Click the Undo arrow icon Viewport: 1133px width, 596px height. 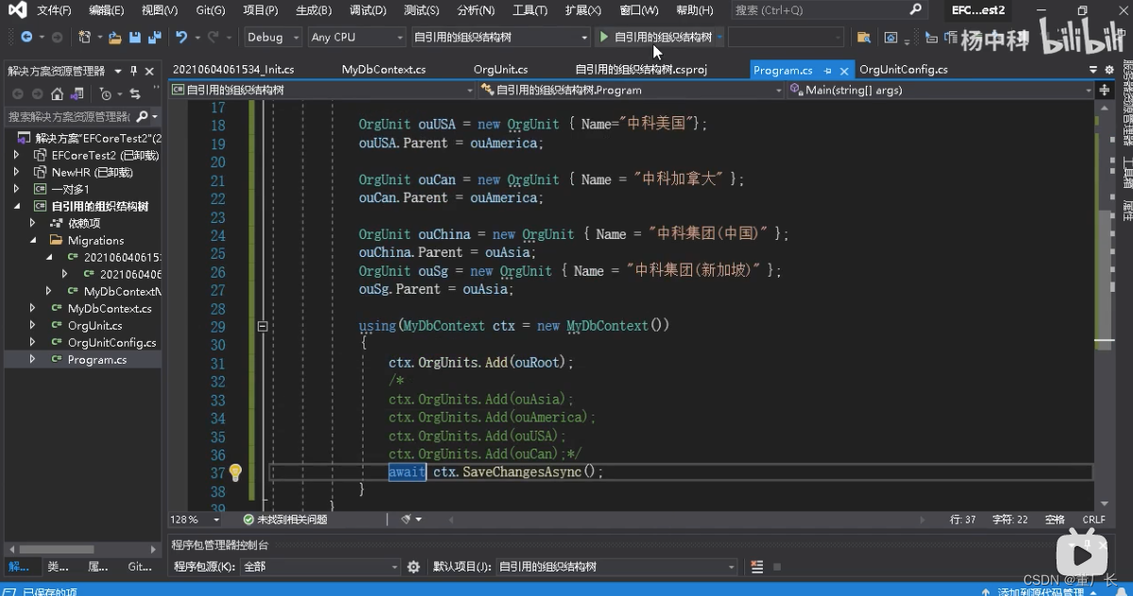click(x=180, y=38)
